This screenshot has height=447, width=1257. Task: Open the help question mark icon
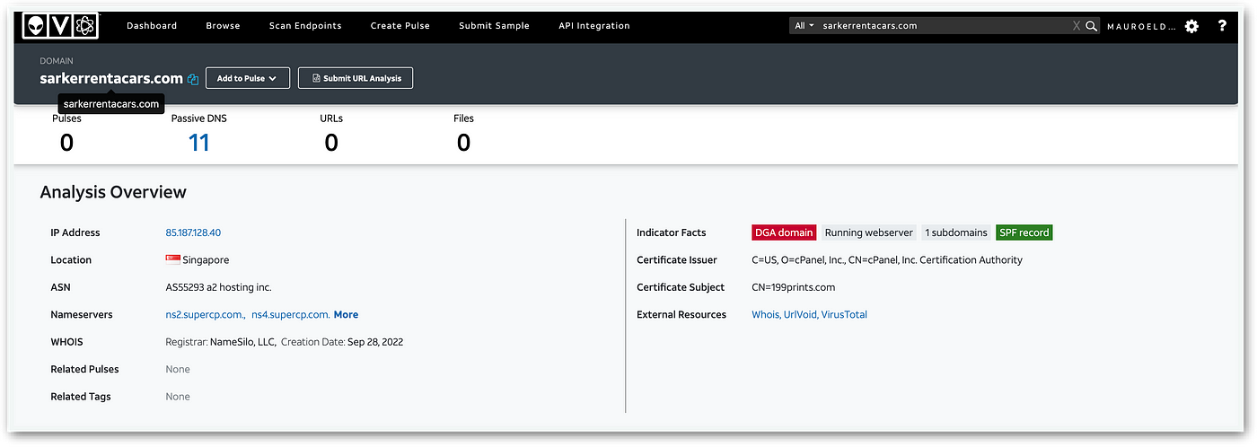point(1222,26)
